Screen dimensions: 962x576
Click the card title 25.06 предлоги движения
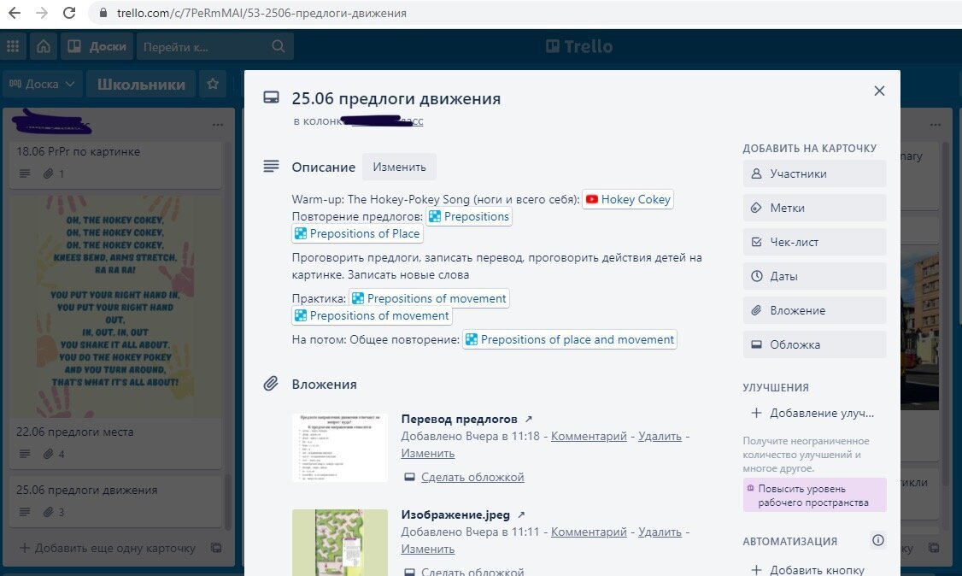[x=396, y=98]
